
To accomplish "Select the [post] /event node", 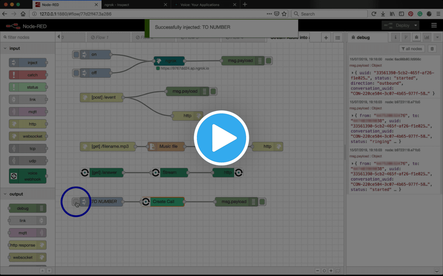I will (x=102, y=98).
